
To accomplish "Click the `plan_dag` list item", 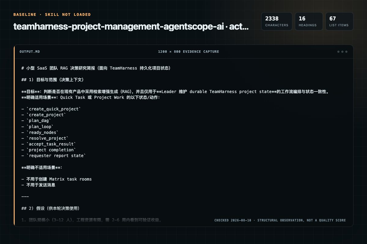I will 36,121.
